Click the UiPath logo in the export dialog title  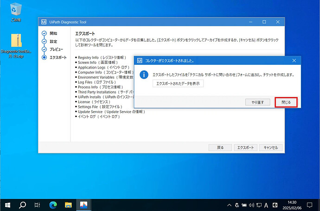tap(140, 61)
